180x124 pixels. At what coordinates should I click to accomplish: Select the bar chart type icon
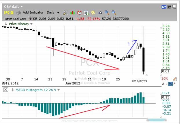(x=72, y=13)
